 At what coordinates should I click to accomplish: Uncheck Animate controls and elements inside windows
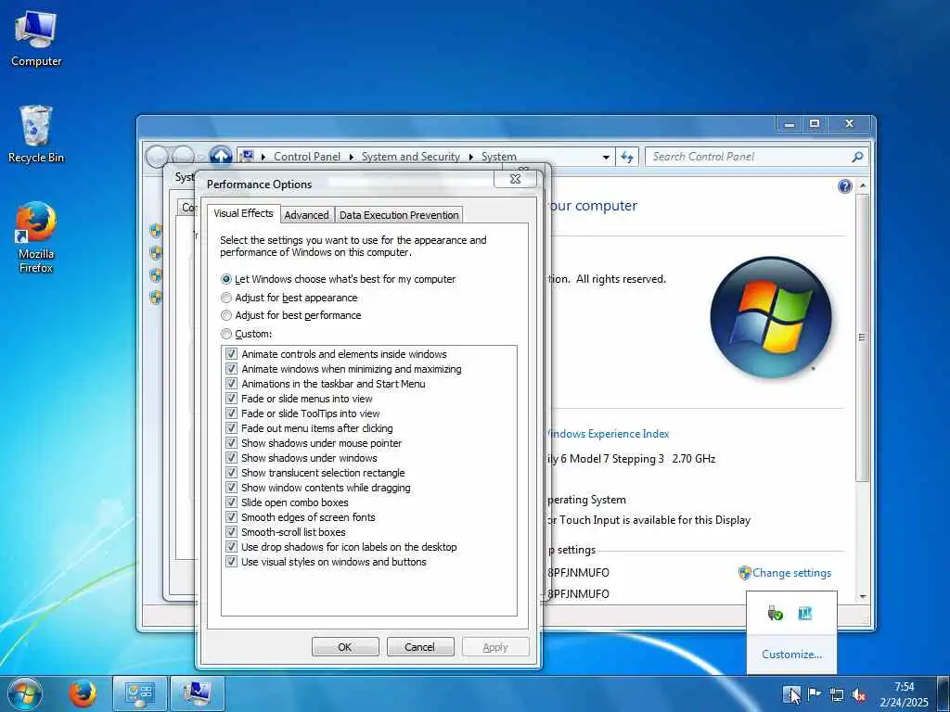[x=231, y=354]
